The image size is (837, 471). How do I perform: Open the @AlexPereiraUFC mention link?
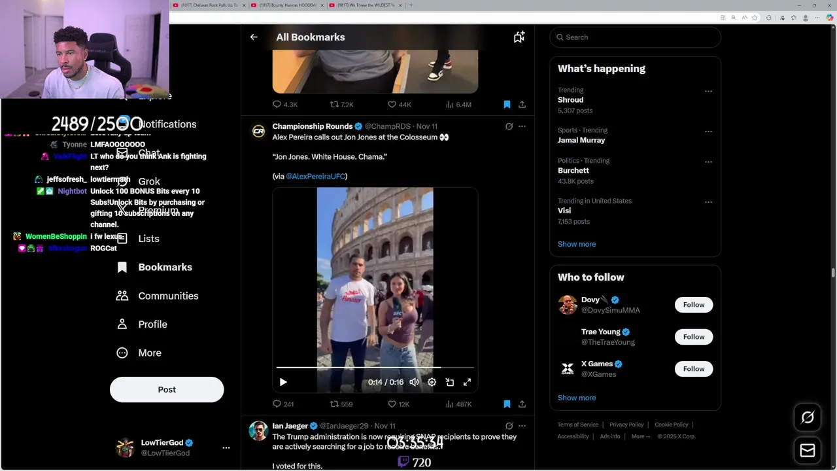coord(315,176)
